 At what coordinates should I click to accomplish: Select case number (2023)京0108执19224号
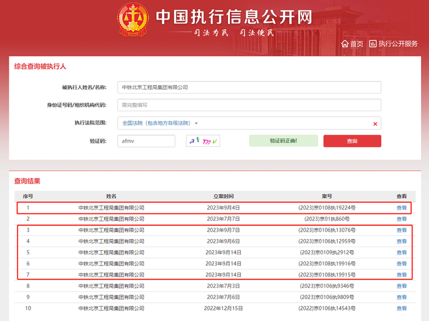[327, 208]
